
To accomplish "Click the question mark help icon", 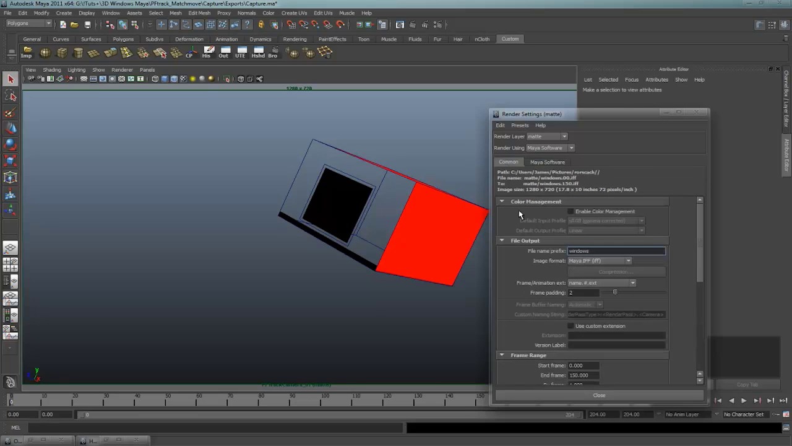I will [x=247, y=25].
